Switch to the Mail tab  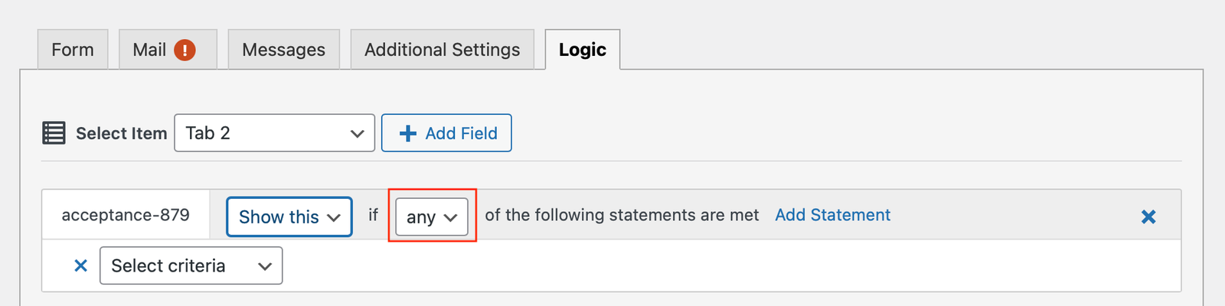(x=149, y=50)
